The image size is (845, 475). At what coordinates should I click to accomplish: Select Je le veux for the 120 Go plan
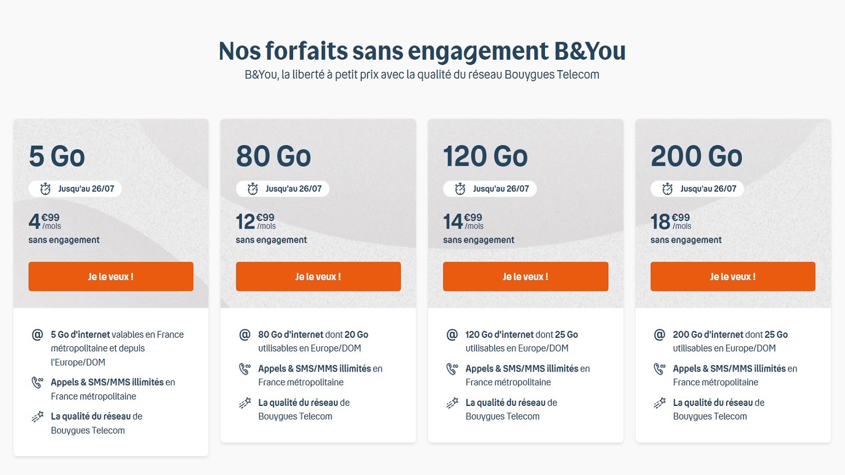tap(525, 276)
